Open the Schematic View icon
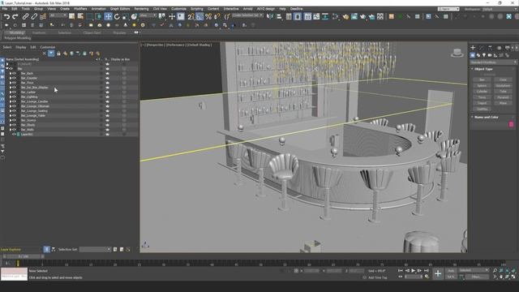The image size is (519, 292). pos(325,16)
